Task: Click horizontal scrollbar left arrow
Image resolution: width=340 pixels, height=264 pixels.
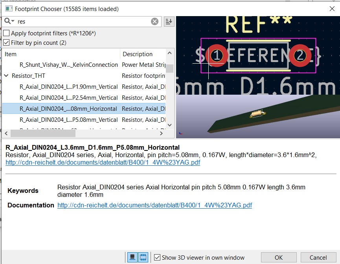Action: coord(6,133)
